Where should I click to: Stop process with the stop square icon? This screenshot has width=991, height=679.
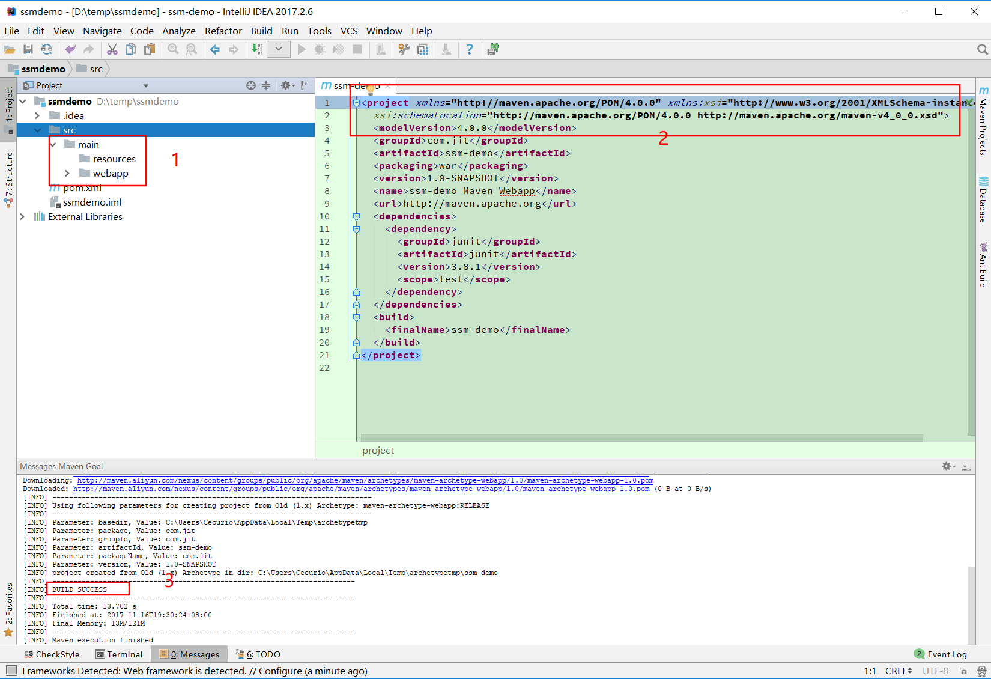(357, 50)
